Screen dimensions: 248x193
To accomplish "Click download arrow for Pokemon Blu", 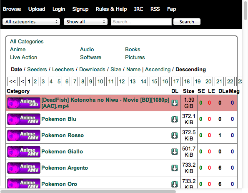I will click(x=175, y=119).
